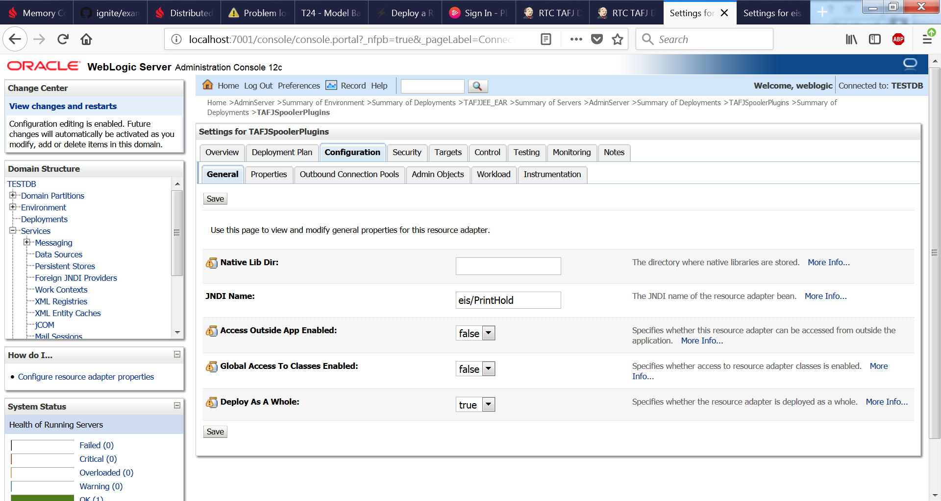Select the Properties subtab
The image size is (941, 501).
(x=269, y=174)
